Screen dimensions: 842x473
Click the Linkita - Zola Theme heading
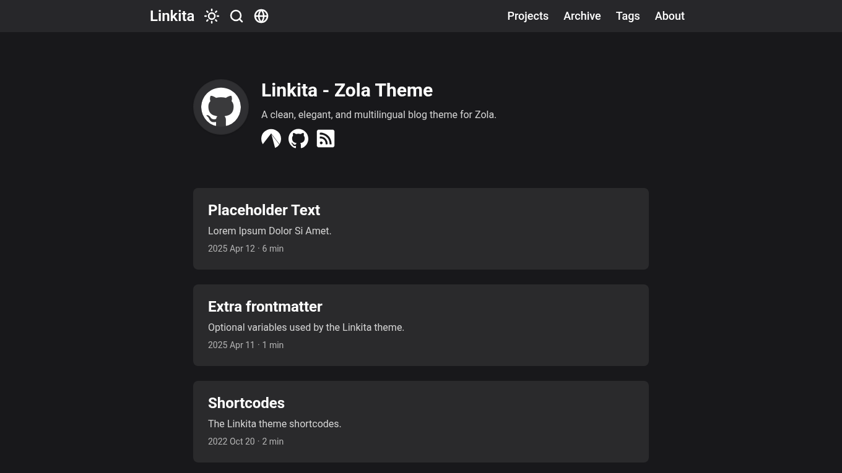(x=347, y=90)
